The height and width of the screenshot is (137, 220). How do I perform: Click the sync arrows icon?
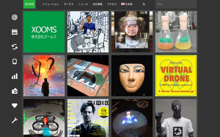(x=14, y=47)
